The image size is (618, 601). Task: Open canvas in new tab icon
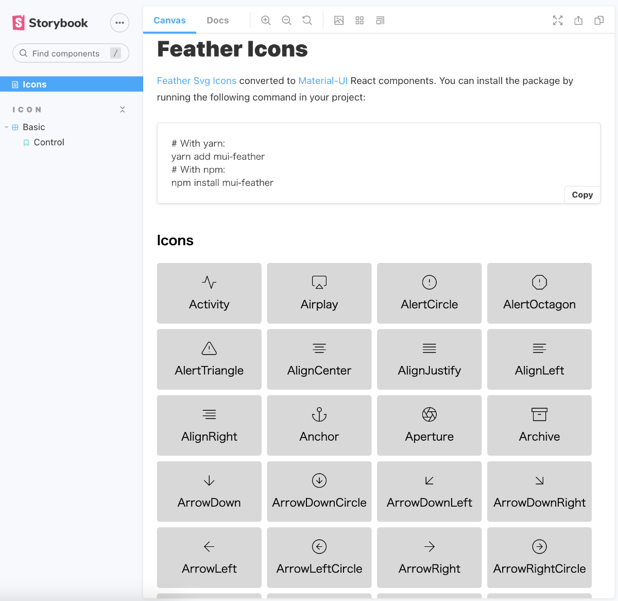578,21
